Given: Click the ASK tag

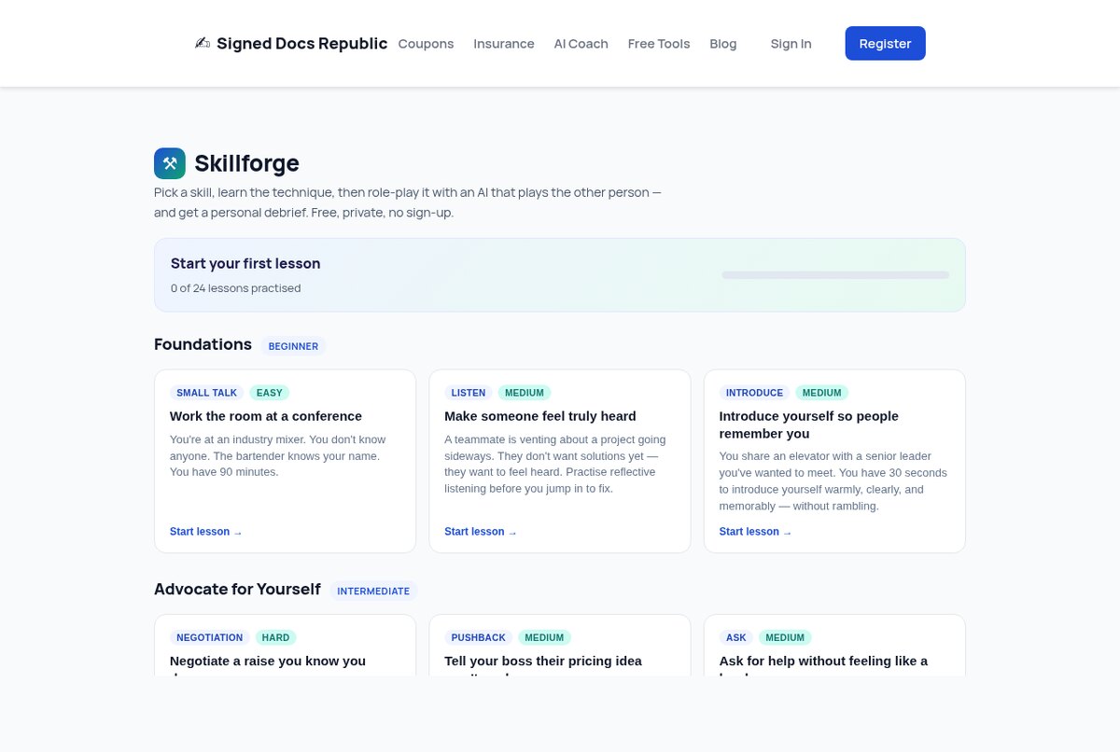Looking at the screenshot, I should tap(736, 637).
